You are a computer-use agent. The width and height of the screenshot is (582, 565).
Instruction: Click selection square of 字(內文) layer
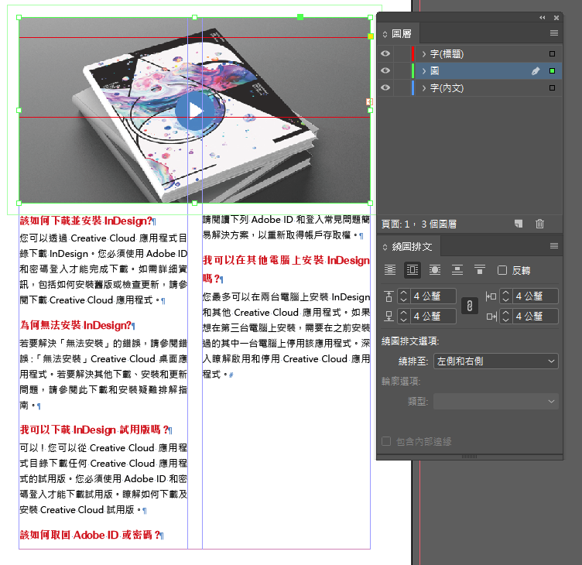552,88
